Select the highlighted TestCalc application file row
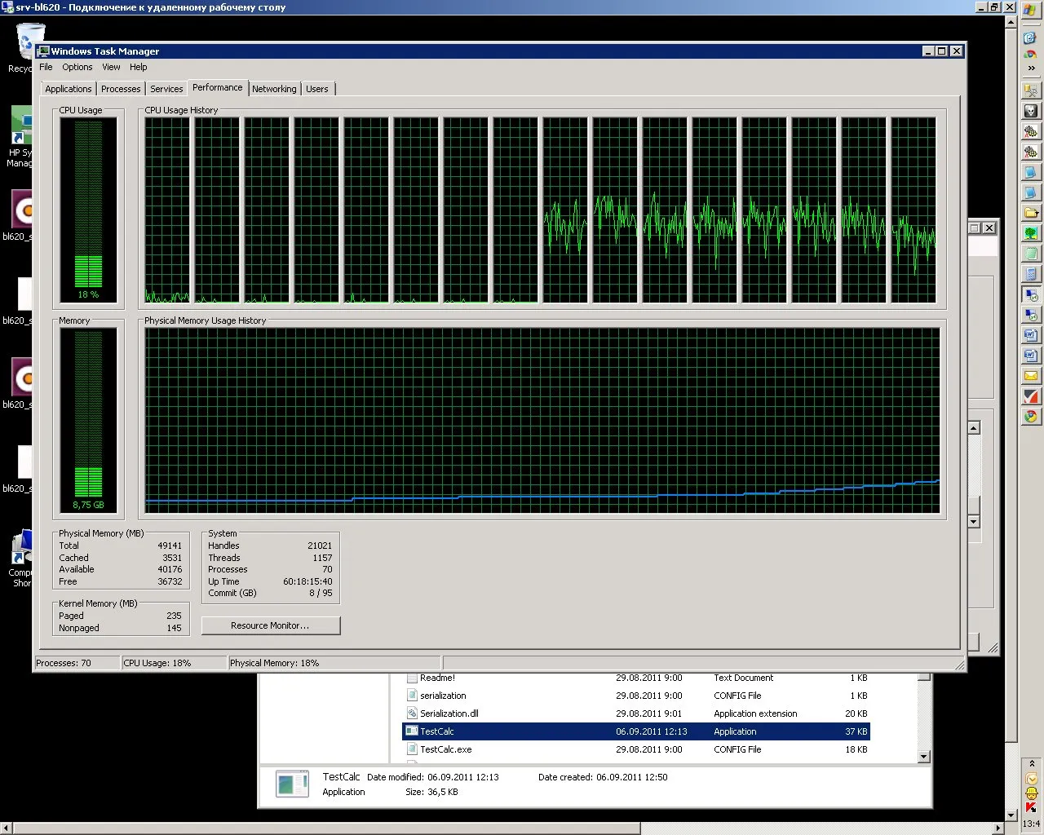Viewport: 1044px width, 835px height. [x=636, y=731]
